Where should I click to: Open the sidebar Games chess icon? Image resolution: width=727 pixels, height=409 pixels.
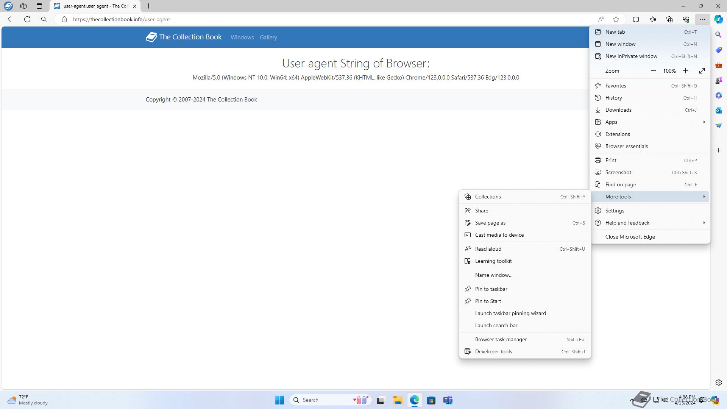pos(719,80)
